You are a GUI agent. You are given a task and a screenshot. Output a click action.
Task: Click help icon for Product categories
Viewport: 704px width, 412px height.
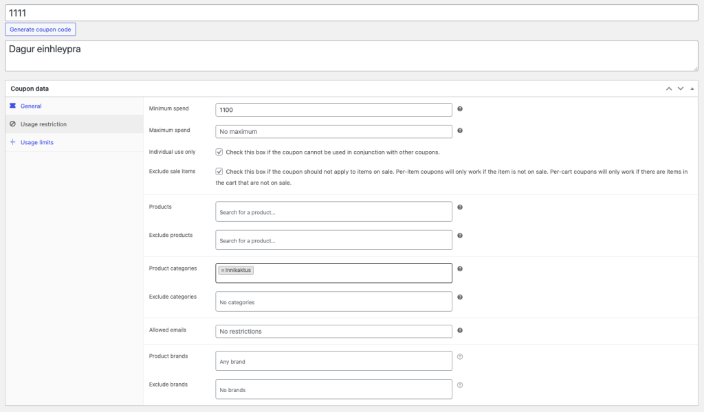460,269
